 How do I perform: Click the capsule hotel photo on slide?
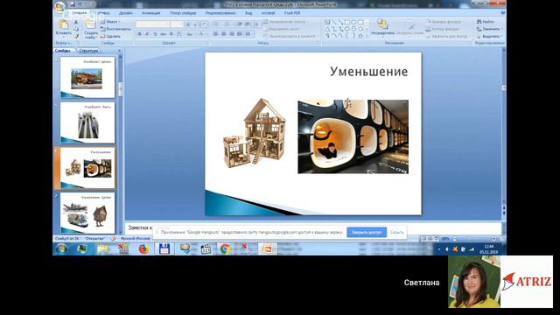353,136
